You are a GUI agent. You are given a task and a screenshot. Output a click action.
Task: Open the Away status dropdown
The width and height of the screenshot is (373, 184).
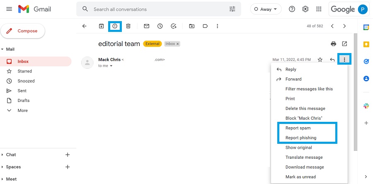[266, 9]
